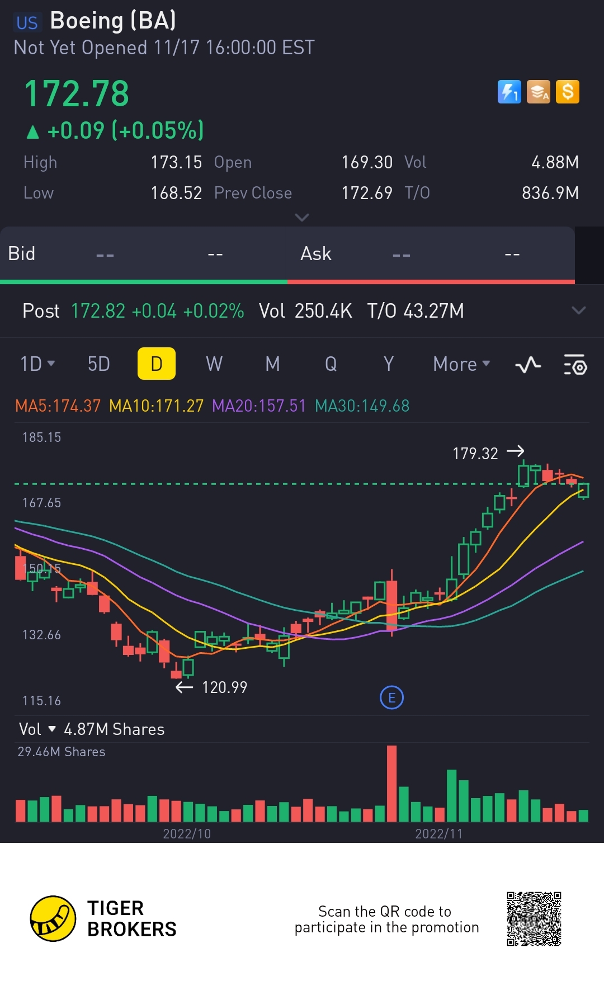
Task: Tap the Bid label
Action: [x=22, y=253]
